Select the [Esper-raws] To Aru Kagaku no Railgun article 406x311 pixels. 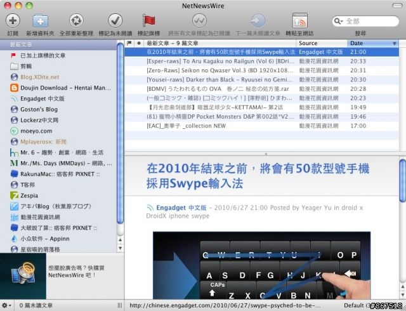tap(262, 61)
